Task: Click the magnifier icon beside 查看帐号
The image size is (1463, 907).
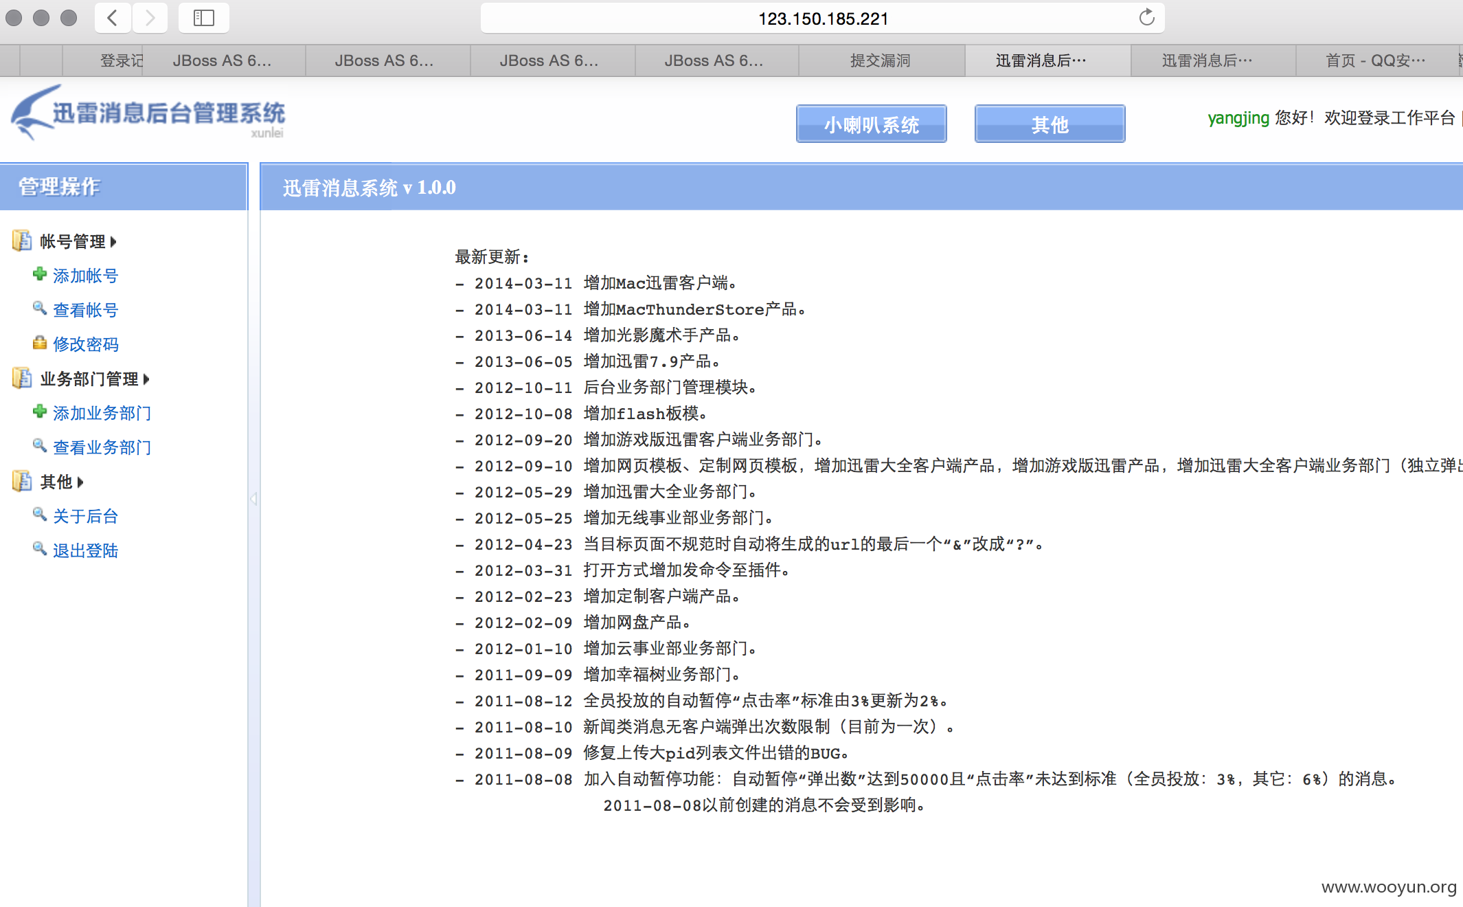Action: (x=40, y=309)
